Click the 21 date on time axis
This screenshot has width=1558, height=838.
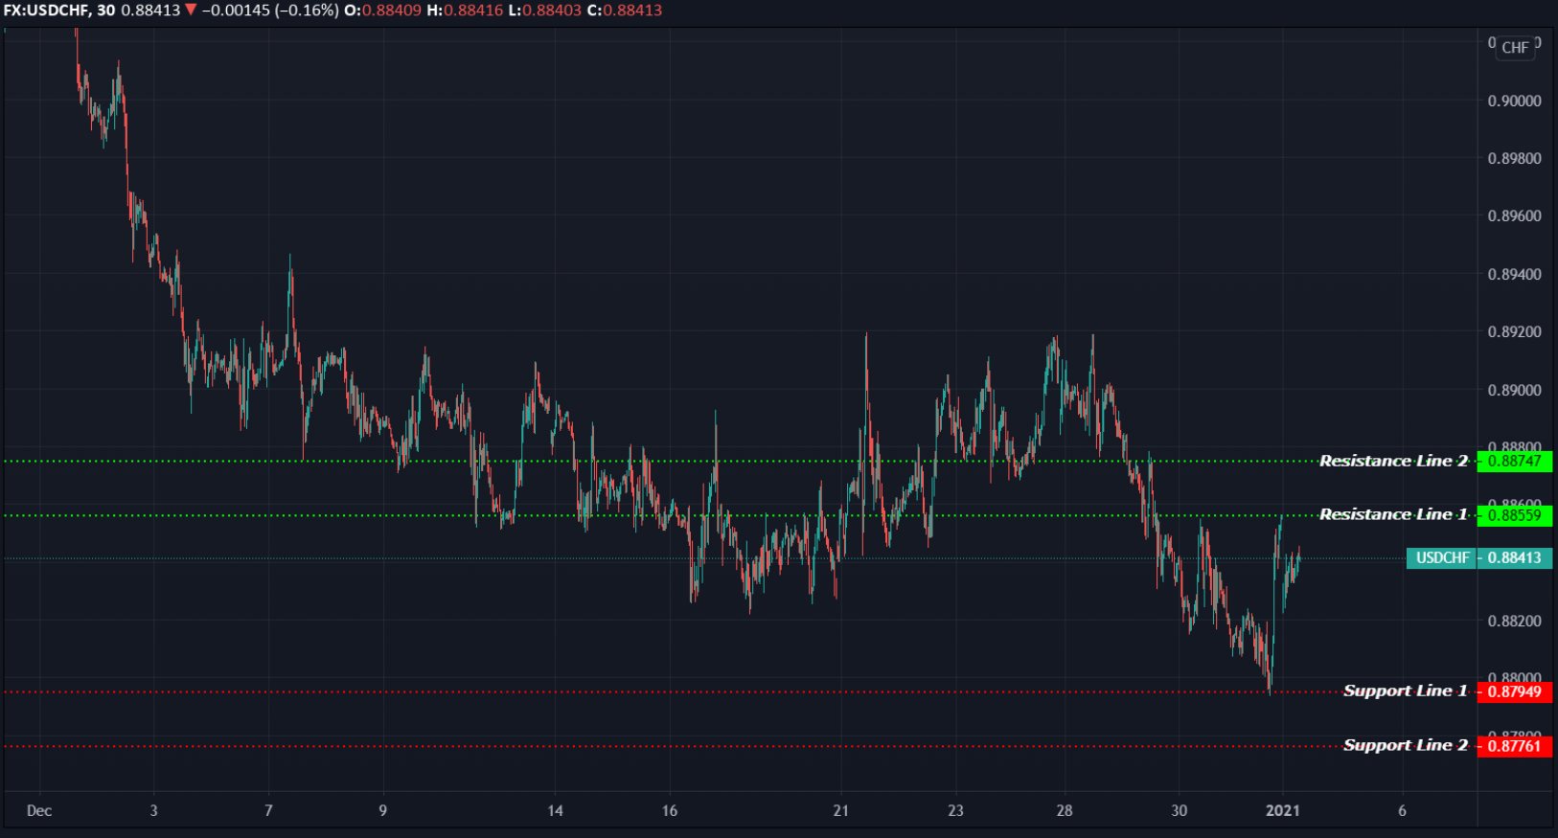coord(841,810)
